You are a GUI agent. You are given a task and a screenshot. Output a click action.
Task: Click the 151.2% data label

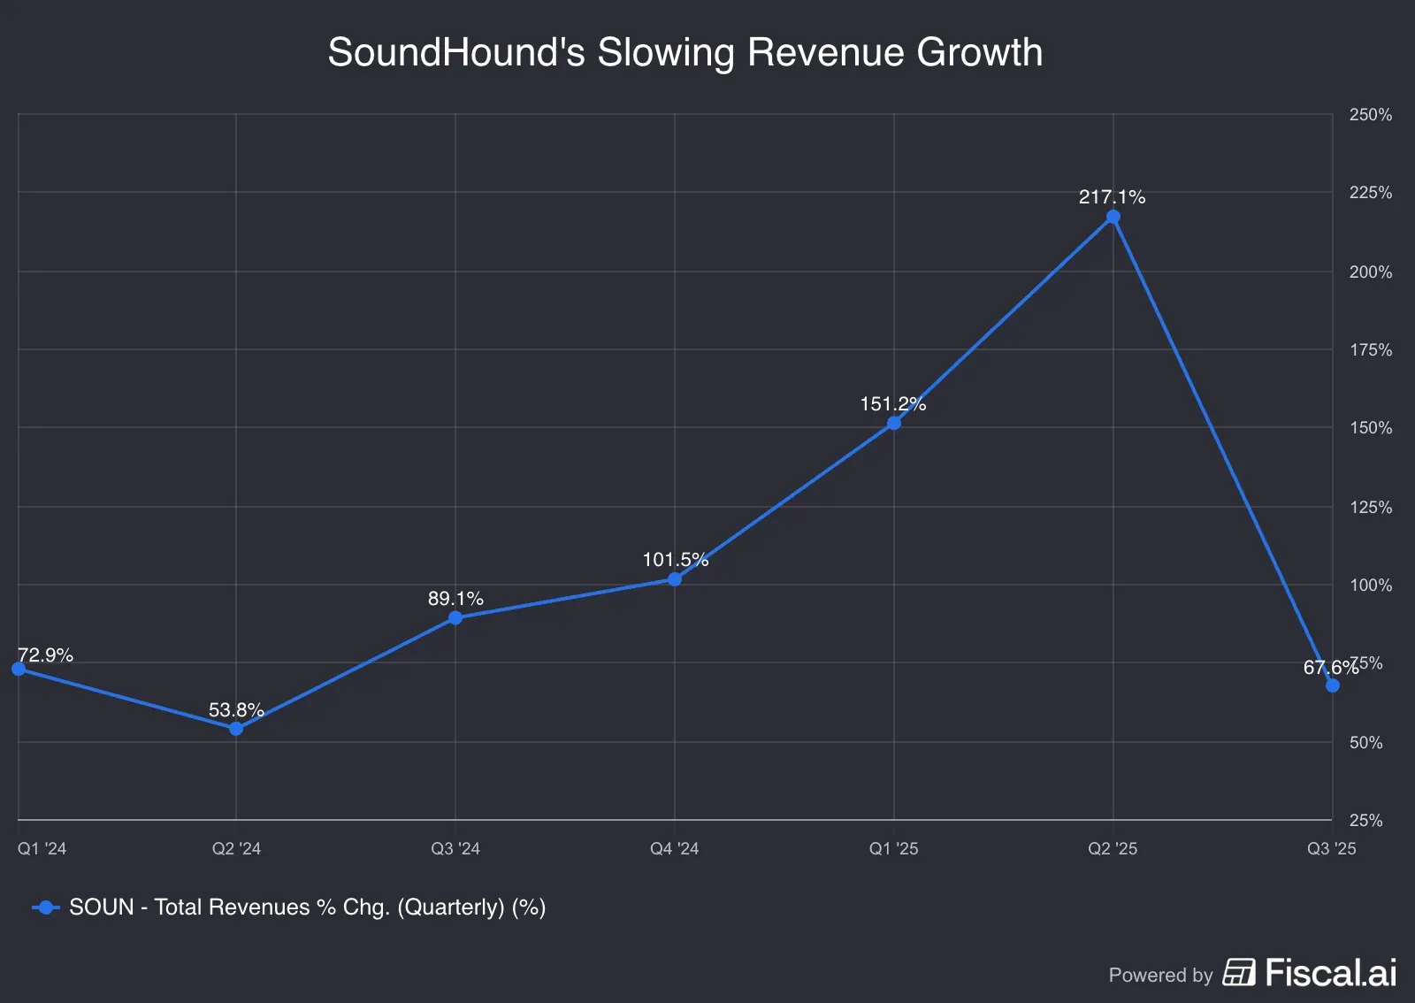894,404
